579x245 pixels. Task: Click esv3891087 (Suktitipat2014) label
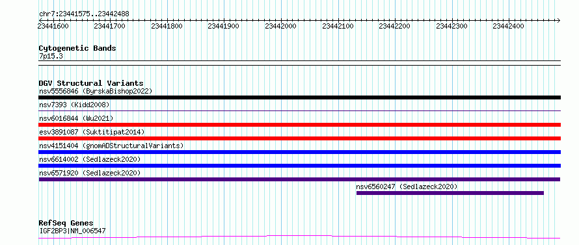coord(92,132)
